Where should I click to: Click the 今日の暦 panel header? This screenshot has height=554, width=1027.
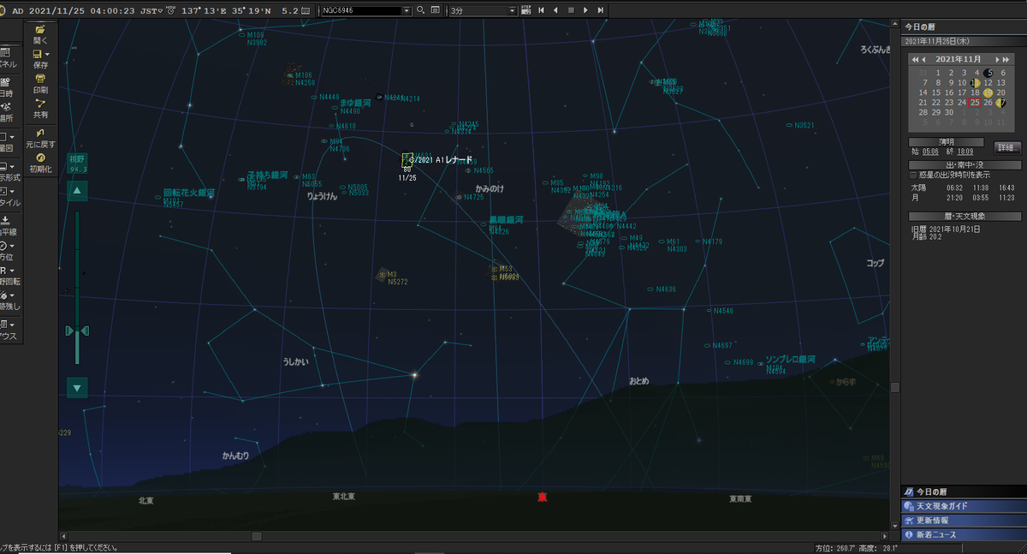[964, 27]
